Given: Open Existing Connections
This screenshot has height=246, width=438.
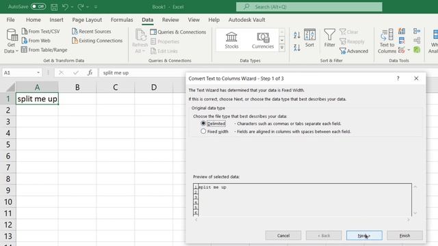Looking at the screenshot, I should (x=97, y=40).
